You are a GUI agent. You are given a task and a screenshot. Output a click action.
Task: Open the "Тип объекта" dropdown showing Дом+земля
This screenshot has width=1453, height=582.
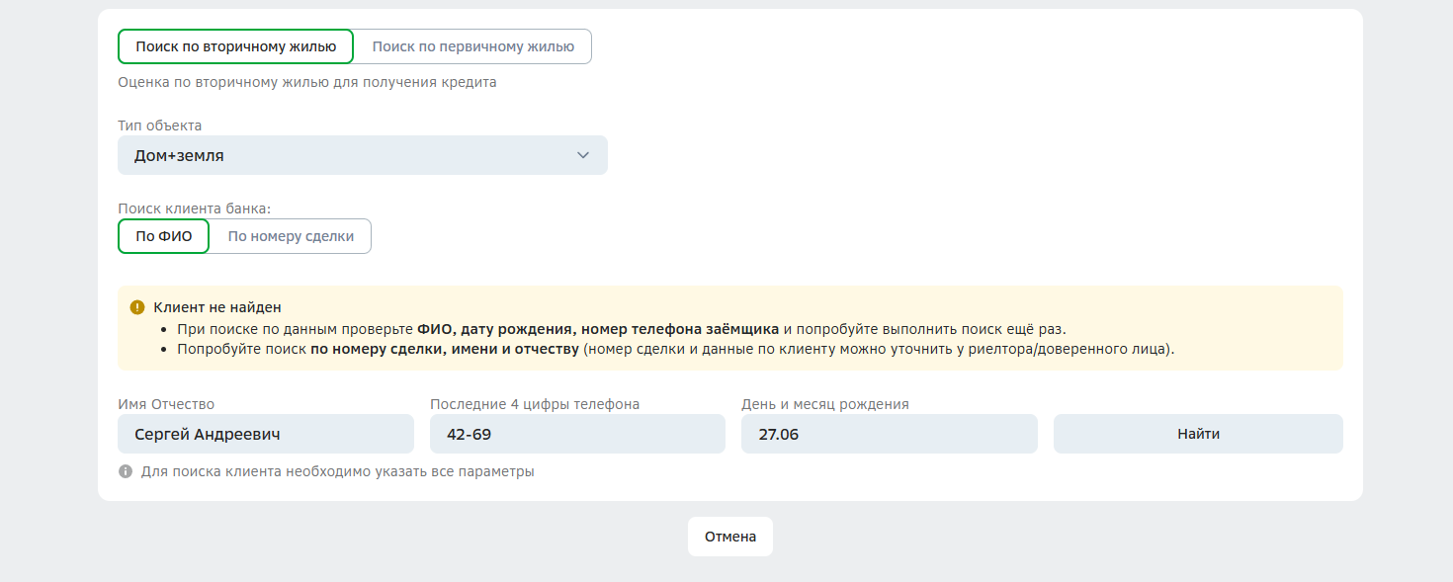pyautogui.click(x=362, y=155)
